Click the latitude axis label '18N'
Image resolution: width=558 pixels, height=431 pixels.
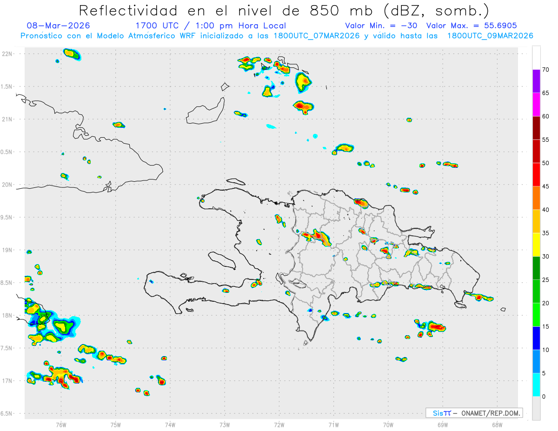coord(7,315)
